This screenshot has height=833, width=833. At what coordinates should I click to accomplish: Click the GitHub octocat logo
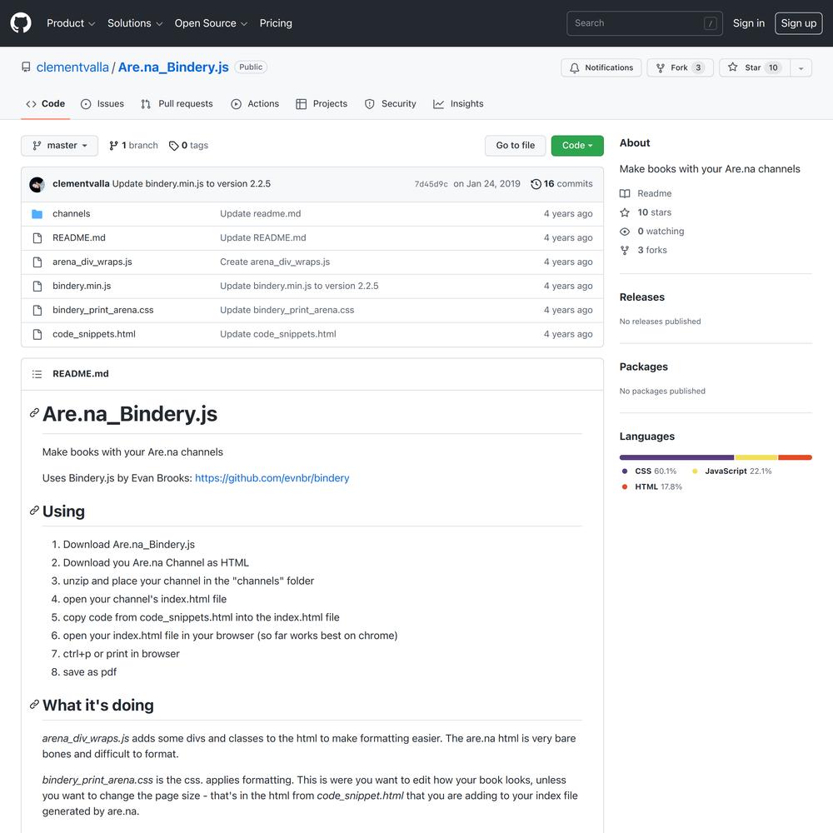21,23
